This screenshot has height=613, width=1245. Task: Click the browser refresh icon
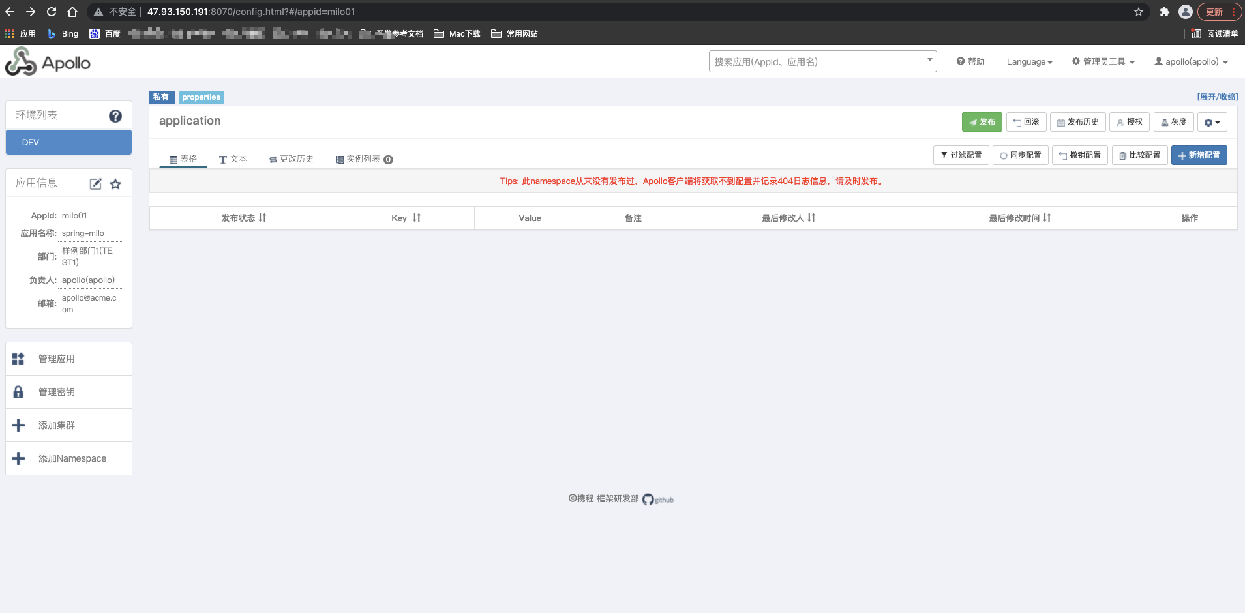coord(51,11)
